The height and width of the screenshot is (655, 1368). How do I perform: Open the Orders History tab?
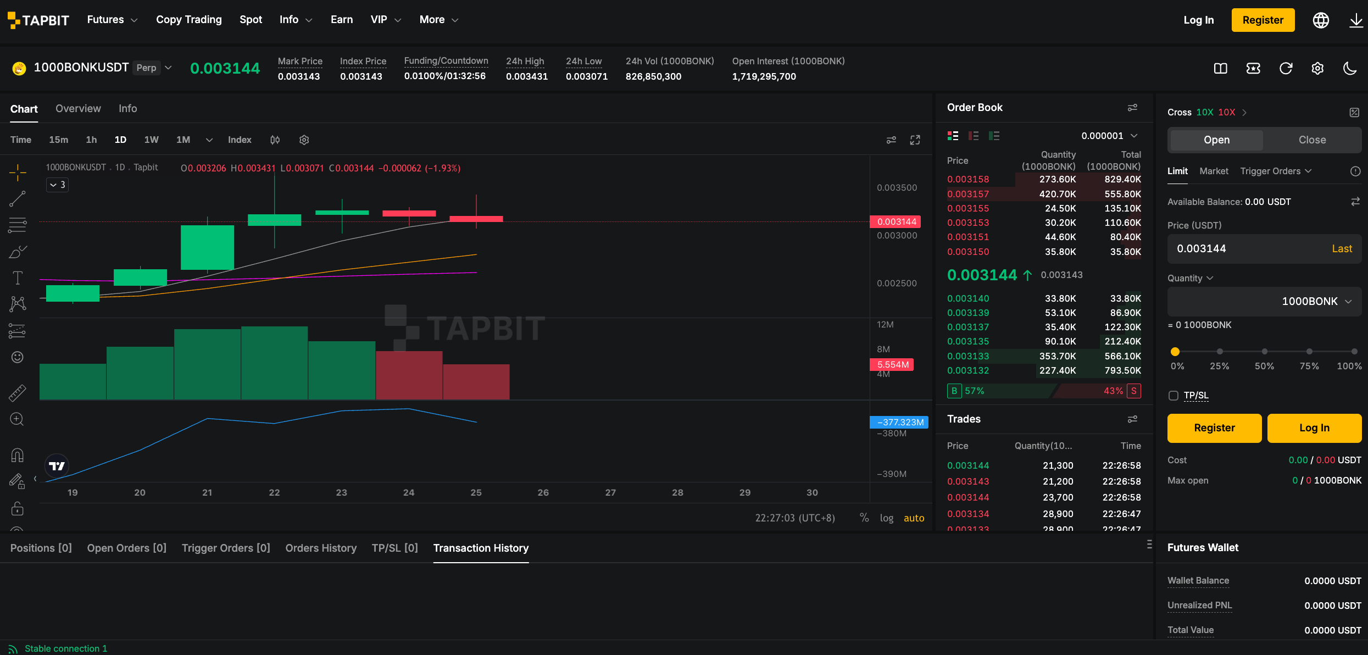pyautogui.click(x=321, y=548)
